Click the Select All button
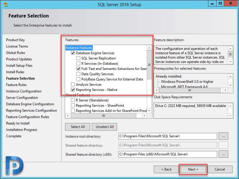The width and height of the screenshot is (239, 179). coord(78,127)
